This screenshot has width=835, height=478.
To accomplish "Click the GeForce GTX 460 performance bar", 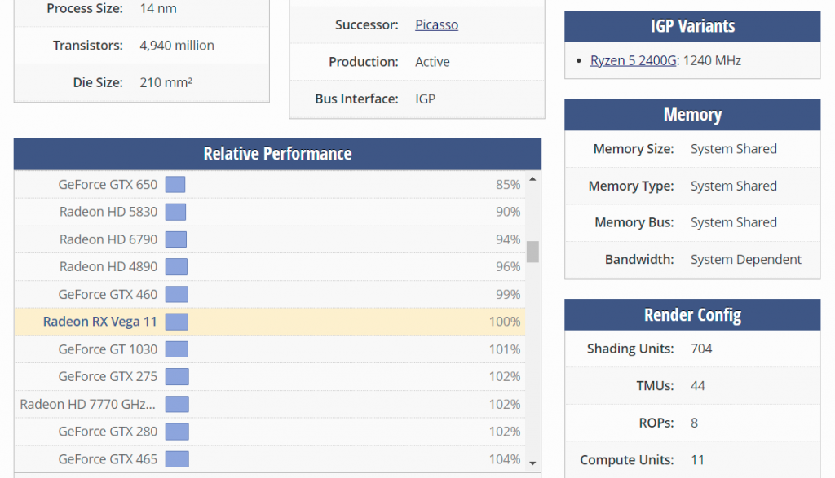I will pos(177,294).
